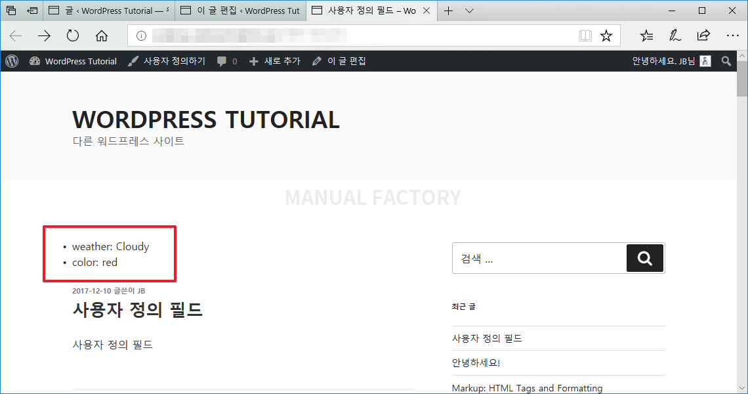
Task: Open site information icon in address bar
Action: coord(141,36)
